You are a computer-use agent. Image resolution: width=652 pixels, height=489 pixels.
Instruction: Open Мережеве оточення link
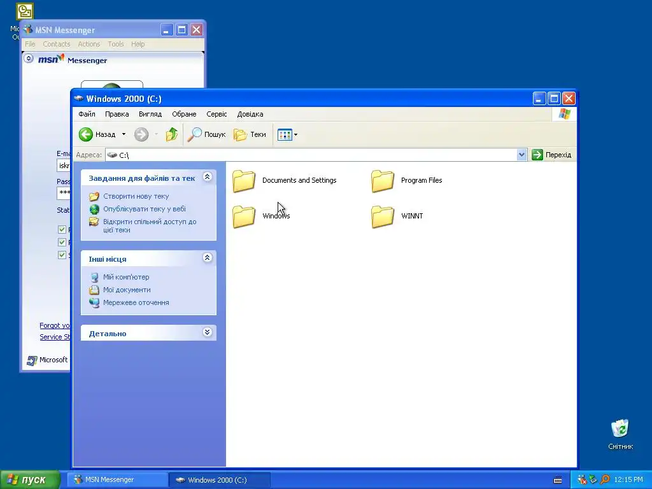tap(136, 302)
